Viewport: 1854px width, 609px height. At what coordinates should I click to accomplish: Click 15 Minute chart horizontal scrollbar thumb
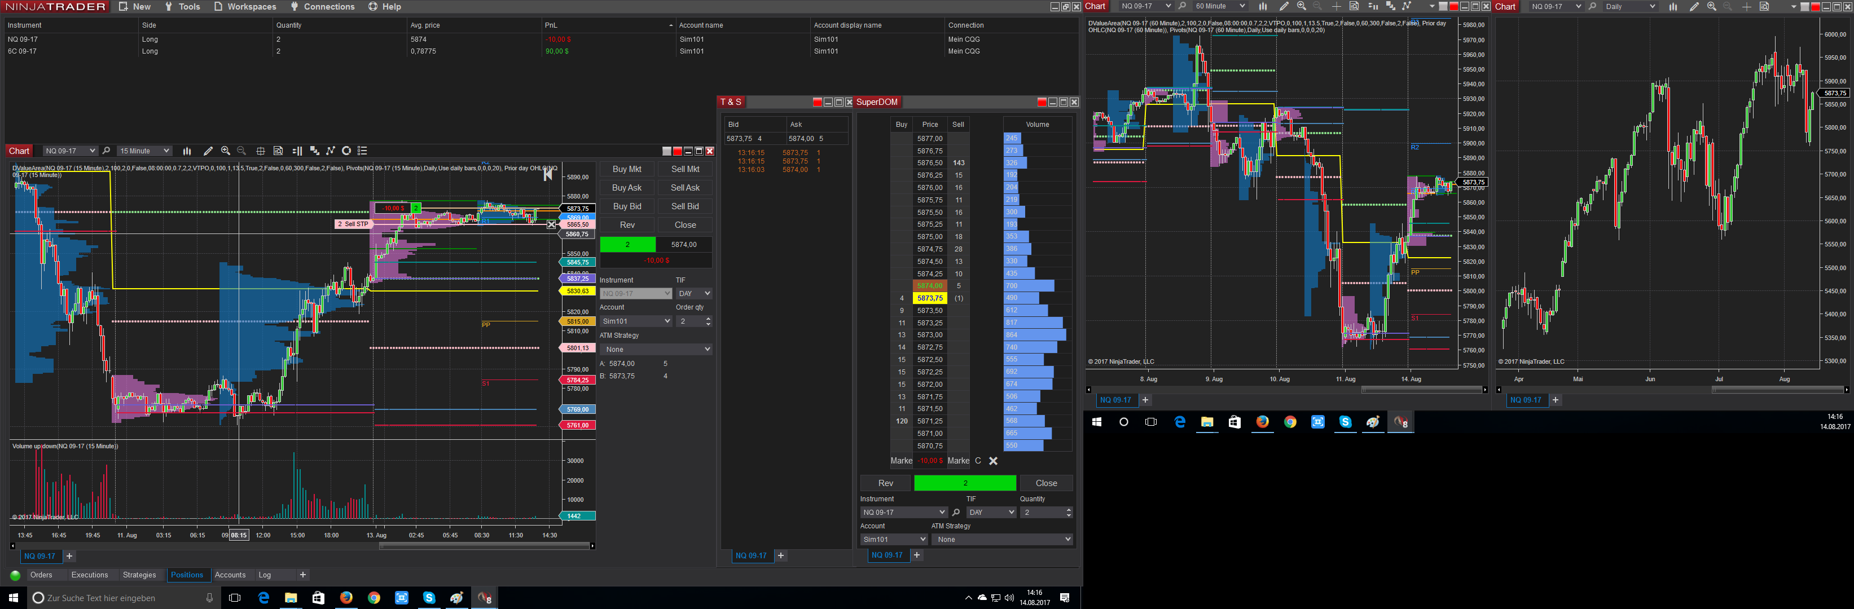tap(484, 546)
